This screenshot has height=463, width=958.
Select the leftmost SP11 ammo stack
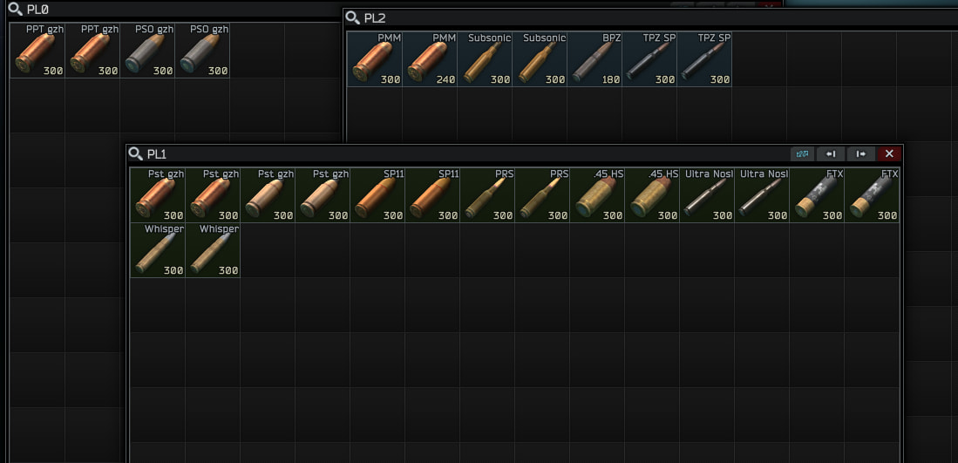[x=377, y=195]
